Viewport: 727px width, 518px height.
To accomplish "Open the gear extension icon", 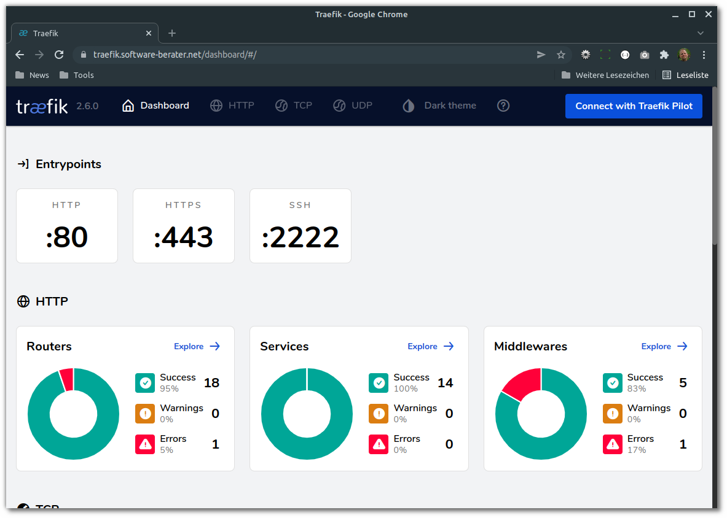I will [586, 55].
